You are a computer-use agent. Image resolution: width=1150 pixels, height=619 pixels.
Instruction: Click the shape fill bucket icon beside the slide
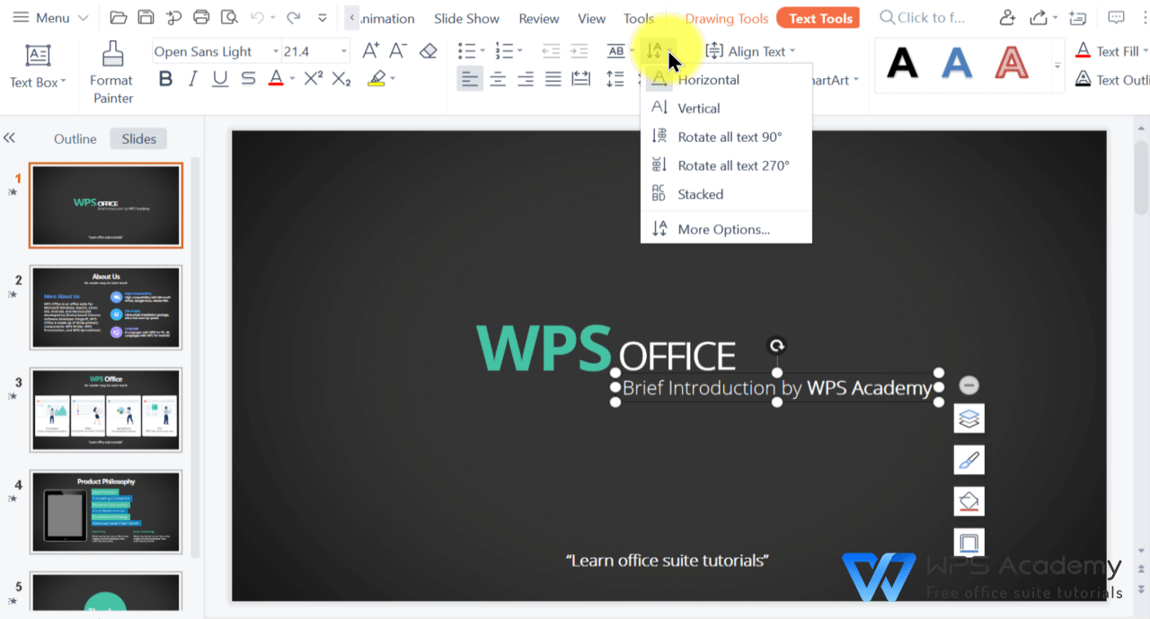coord(969,501)
